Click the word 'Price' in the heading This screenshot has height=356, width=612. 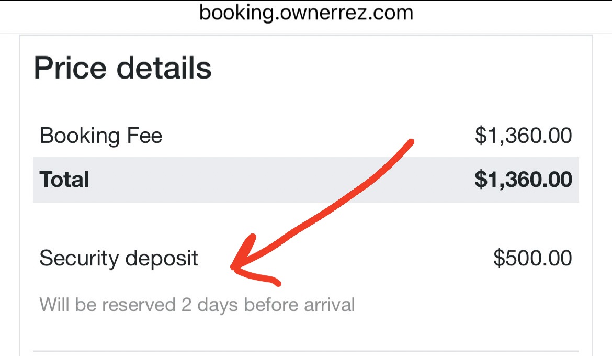71,69
